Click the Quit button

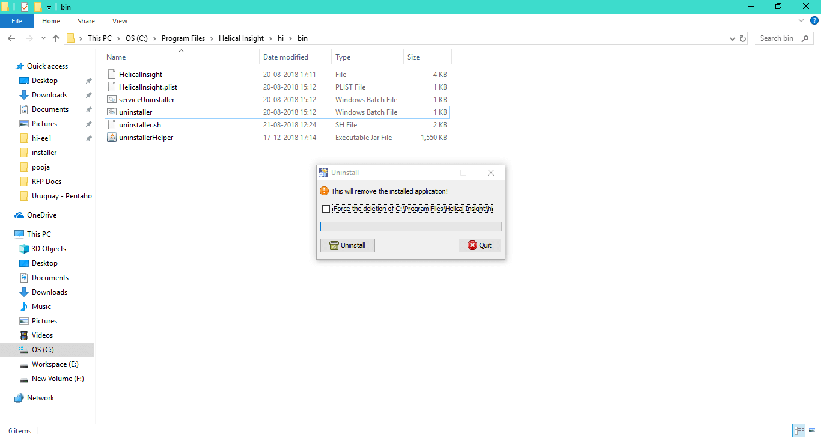480,245
